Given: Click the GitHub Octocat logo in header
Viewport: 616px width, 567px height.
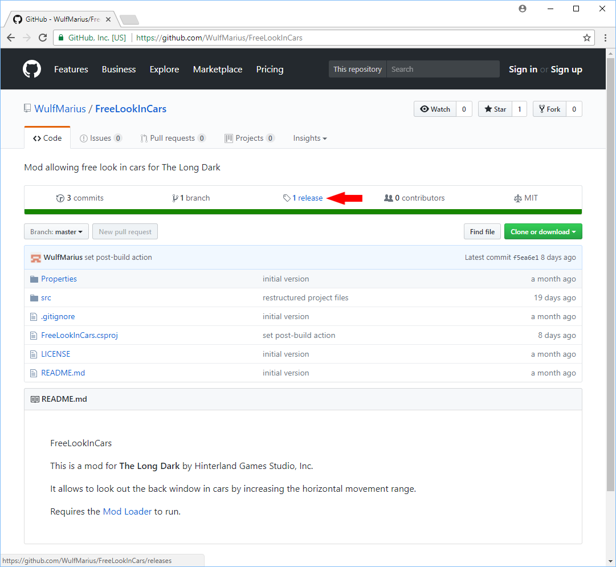Looking at the screenshot, I should tap(32, 69).
